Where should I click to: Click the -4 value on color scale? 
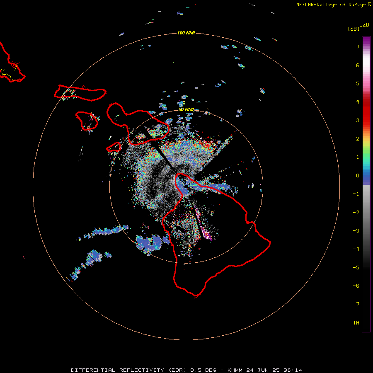point(356,249)
